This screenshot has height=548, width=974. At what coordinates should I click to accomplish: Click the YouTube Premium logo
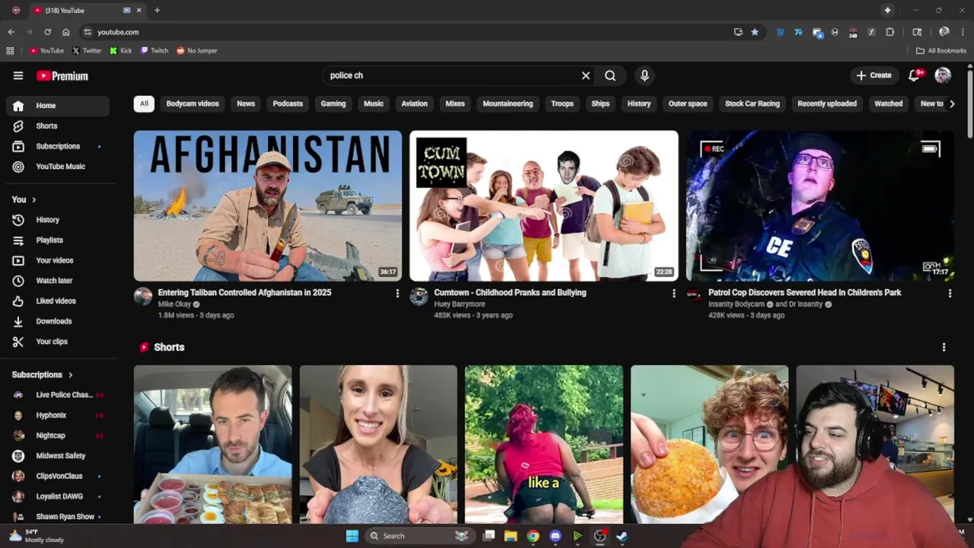pos(62,75)
